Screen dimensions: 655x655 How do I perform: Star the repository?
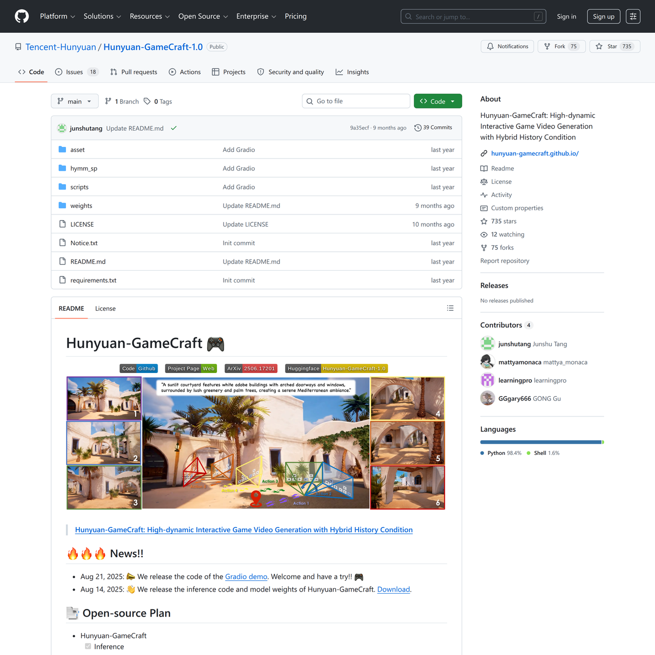click(615, 47)
